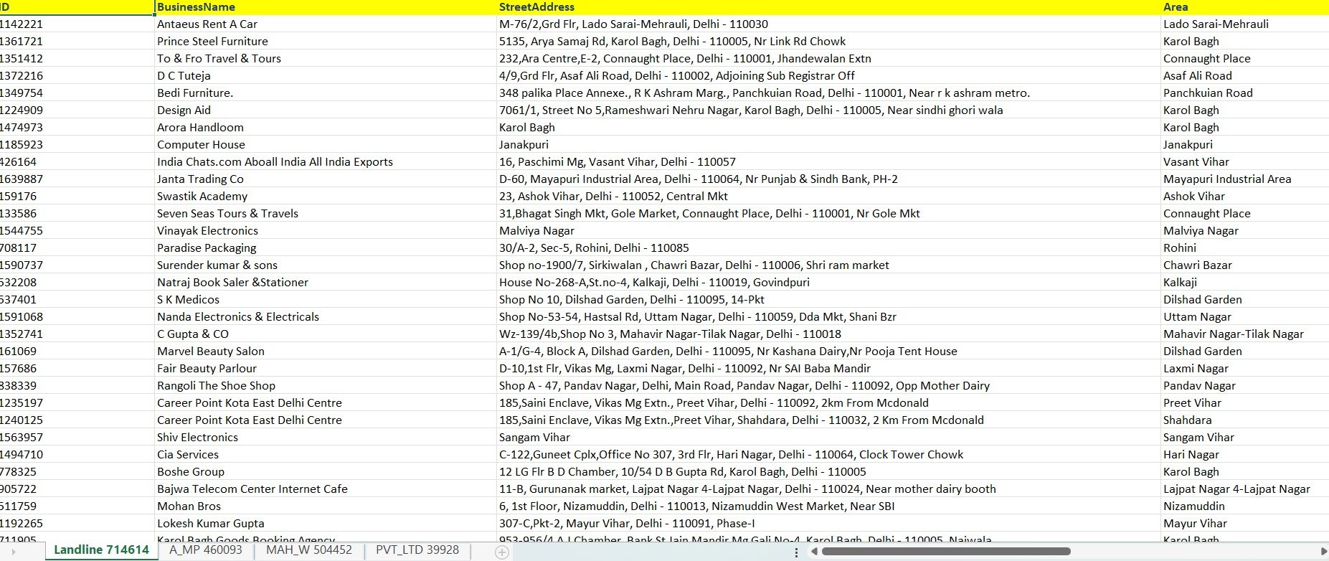Select cell Arora Handloom

(x=325, y=127)
